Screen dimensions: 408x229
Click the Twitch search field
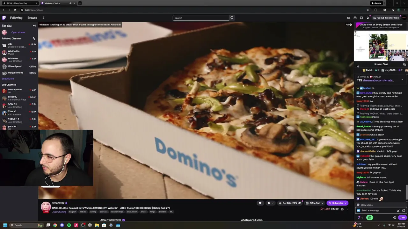coord(201,18)
